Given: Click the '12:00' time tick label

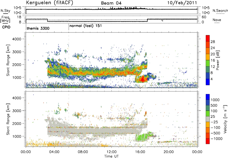Looking at the screenshot, I should [x=111, y=152].
